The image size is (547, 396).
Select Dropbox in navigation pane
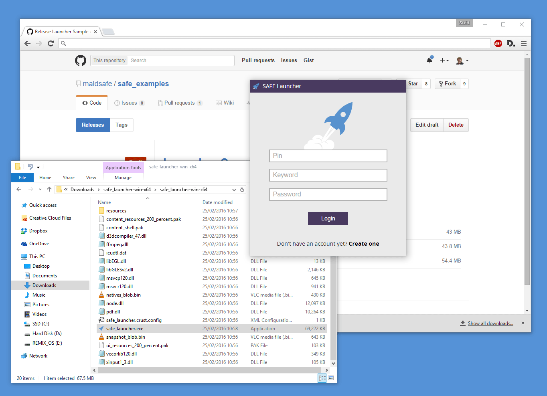click(38, 231)
